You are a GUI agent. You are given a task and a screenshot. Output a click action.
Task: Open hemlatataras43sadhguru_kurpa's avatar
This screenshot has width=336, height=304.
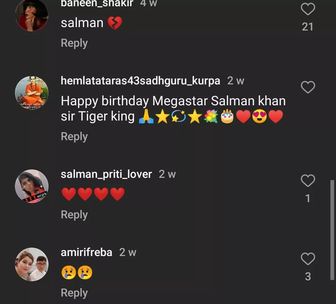tap(32, 93)
